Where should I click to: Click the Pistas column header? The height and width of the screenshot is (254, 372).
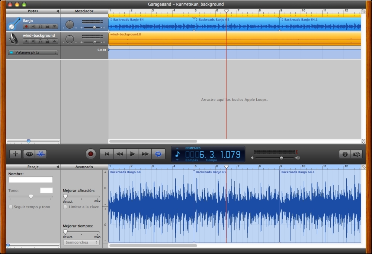[33, 11]
